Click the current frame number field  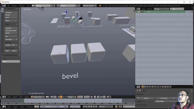pyautogui.click(x=75, y=107)
